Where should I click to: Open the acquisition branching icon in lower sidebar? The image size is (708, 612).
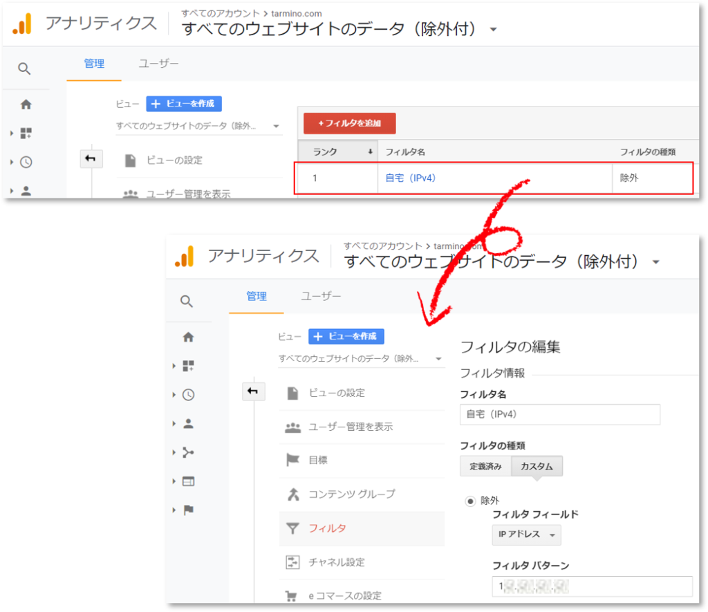188,452
